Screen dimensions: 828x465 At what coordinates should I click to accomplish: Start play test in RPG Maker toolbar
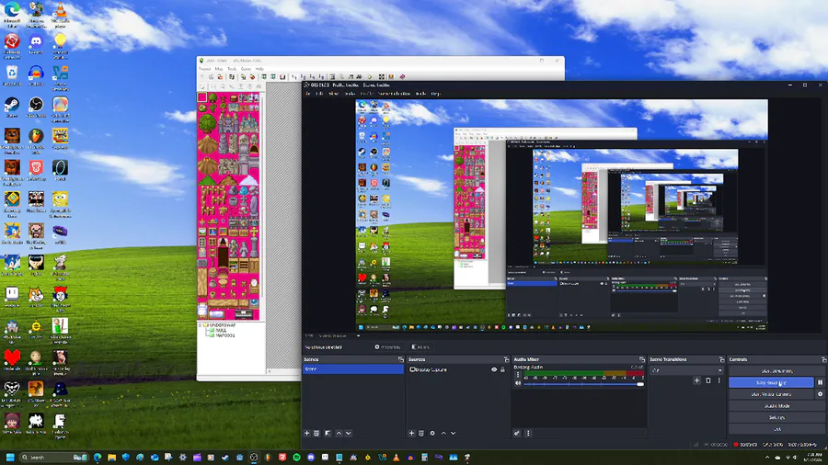coord(370,76)
